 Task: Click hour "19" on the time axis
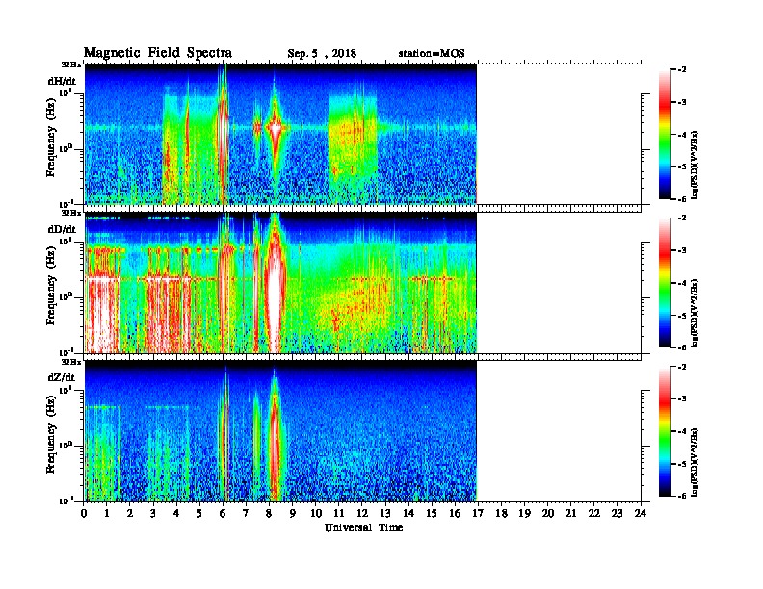tap(524, 514)
